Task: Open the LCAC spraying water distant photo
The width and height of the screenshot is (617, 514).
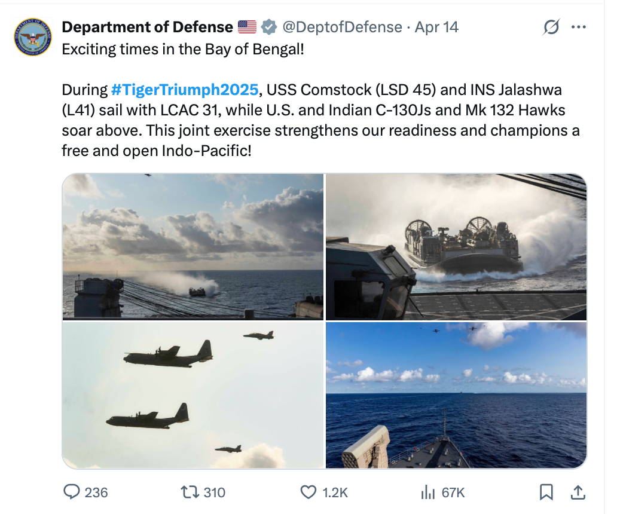Action: click(193, 247)
